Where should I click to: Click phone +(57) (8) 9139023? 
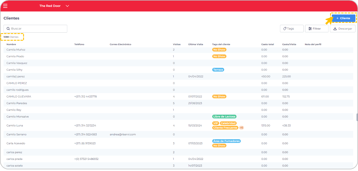point(85,143)
